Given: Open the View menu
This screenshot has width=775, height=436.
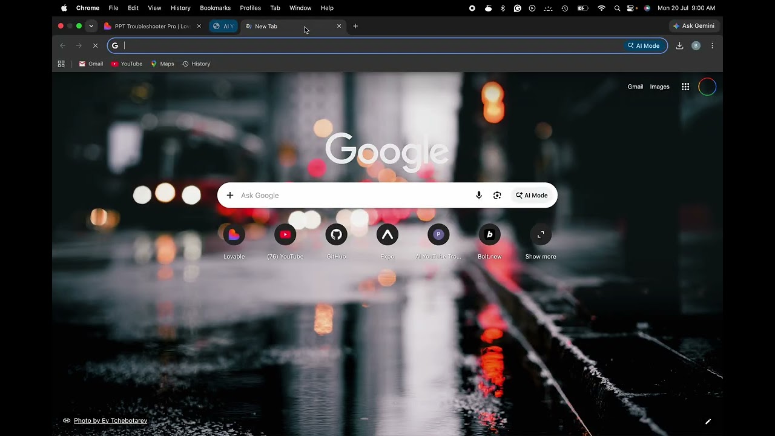Looking at the screenshot, I should pos(154,8).
